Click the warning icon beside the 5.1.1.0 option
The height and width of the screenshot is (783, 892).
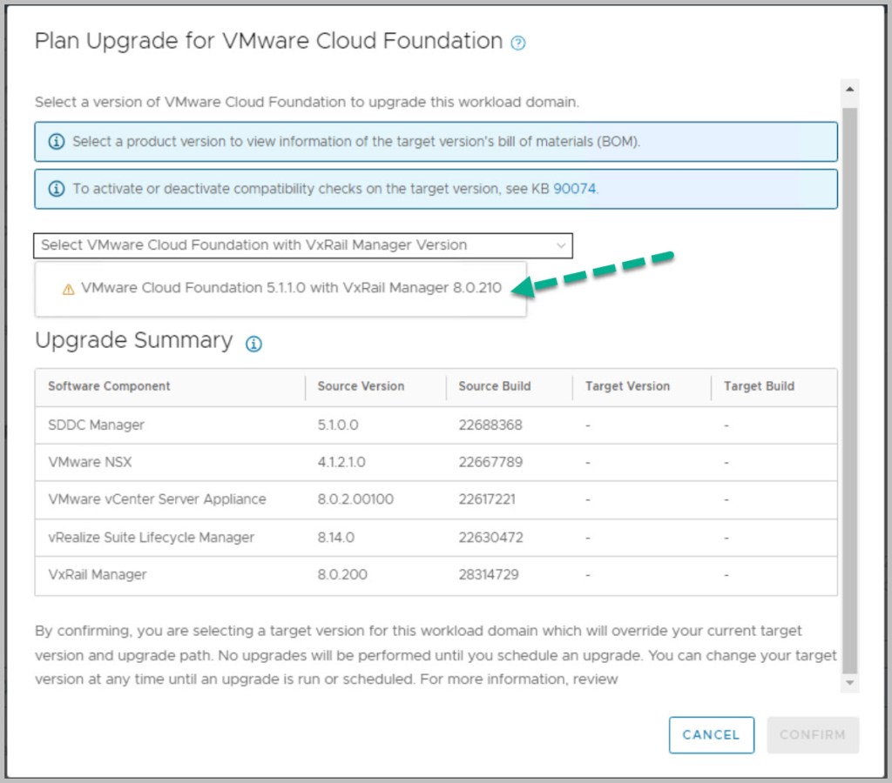(x=69, y=290)
